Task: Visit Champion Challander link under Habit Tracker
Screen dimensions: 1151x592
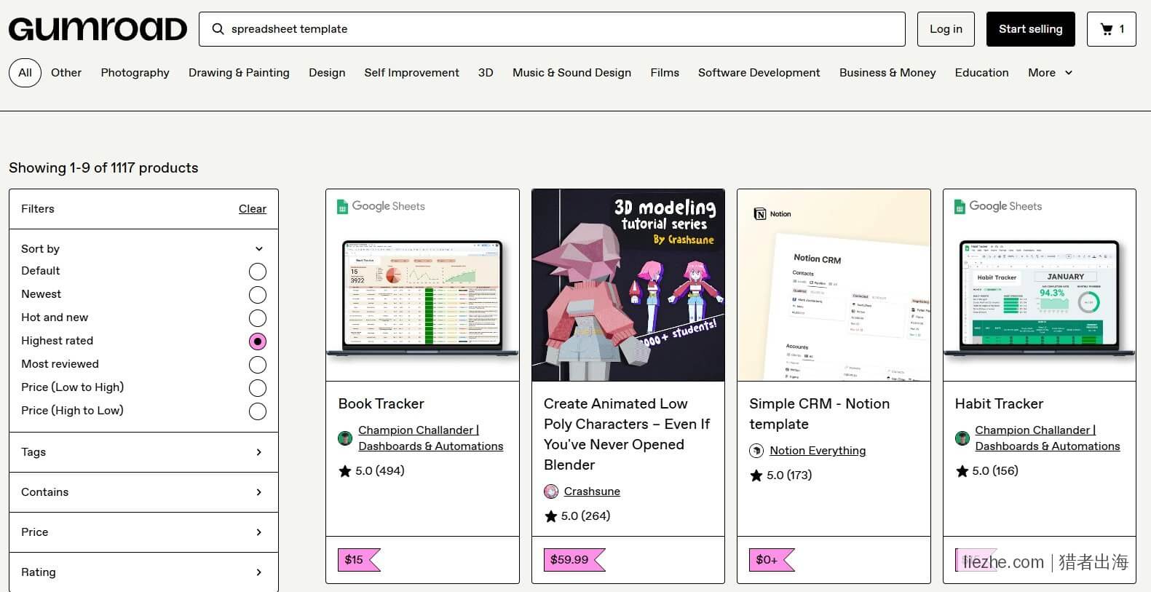Action: pyautogui.click(x=1048, y=438)
